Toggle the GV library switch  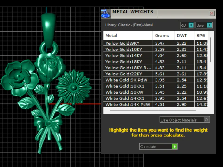187,25
